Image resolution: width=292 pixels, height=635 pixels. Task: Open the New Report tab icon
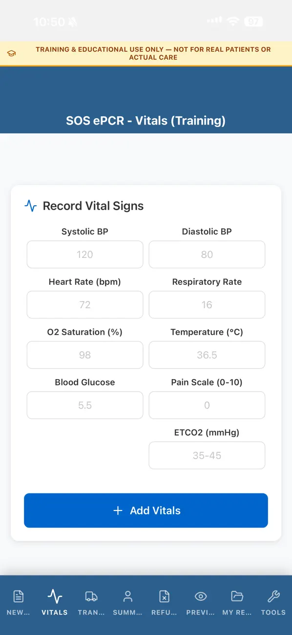[18, 596]
